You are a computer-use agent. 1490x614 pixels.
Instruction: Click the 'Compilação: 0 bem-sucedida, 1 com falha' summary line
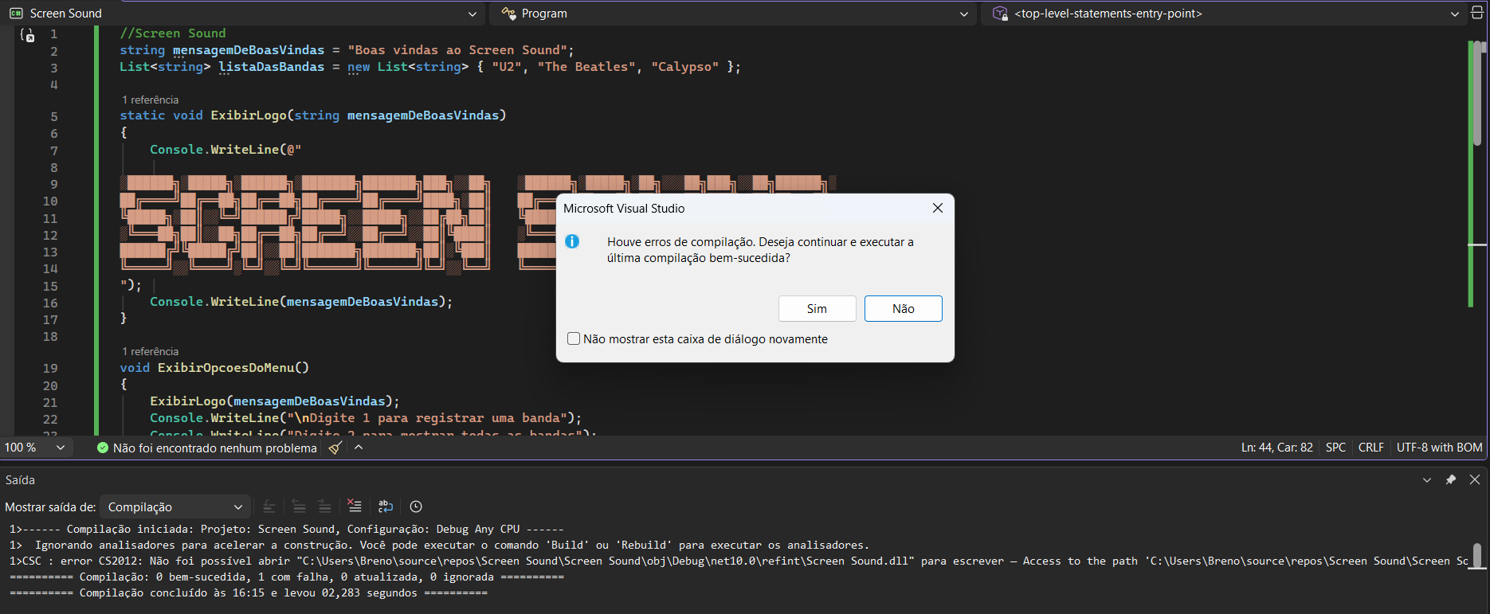pyautogui.click(x=287, y=577)
